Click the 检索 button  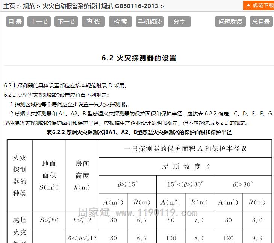pos(120,21)
